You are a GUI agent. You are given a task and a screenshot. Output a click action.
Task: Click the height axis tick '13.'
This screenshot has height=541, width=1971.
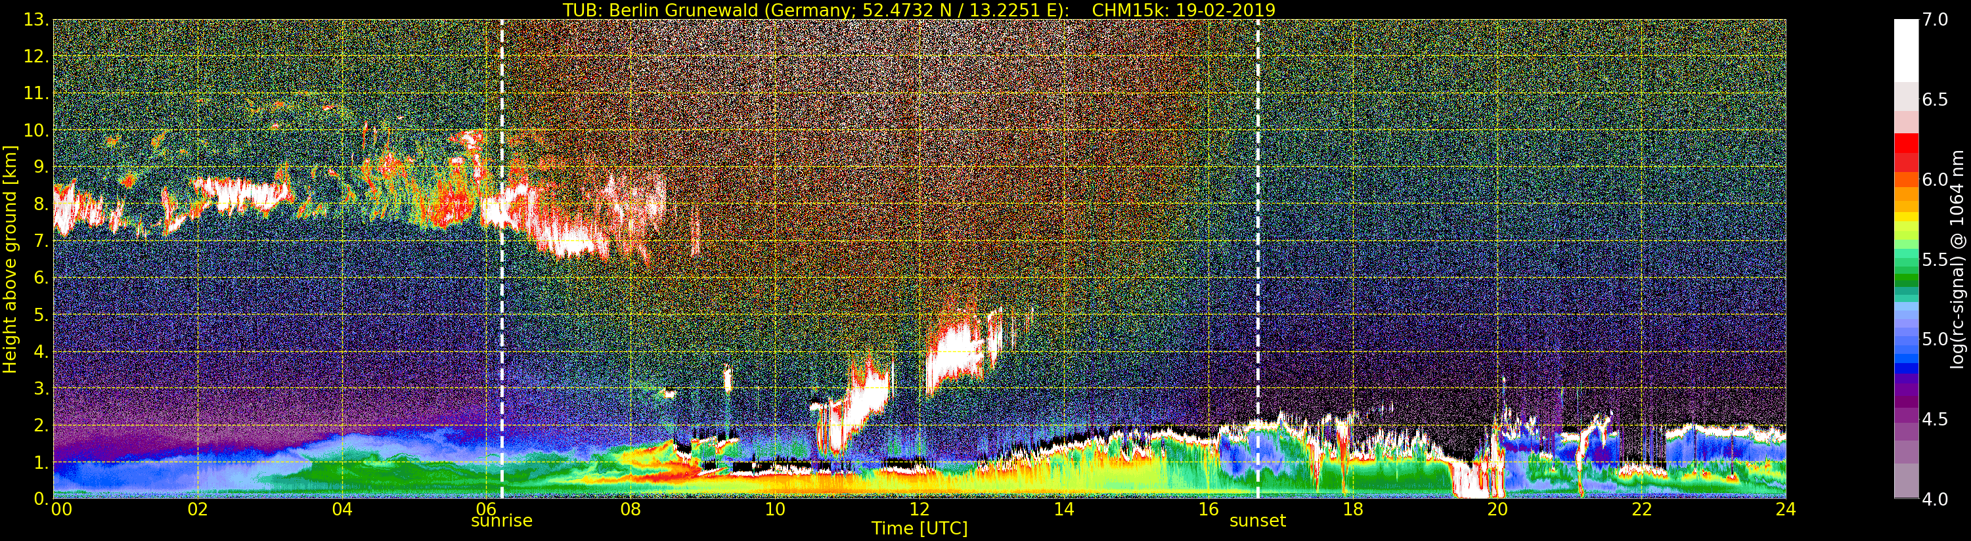(36, 20)
